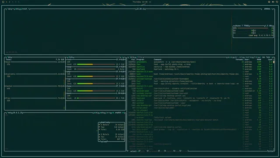The image size is (280, 158).
Task: Toggle net sync option
Action: 95,113
